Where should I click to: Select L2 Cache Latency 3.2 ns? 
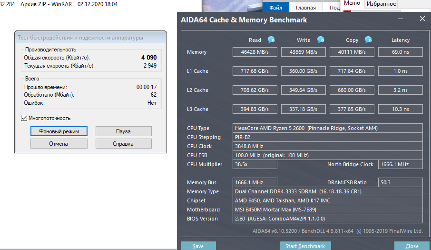(401, 90)
